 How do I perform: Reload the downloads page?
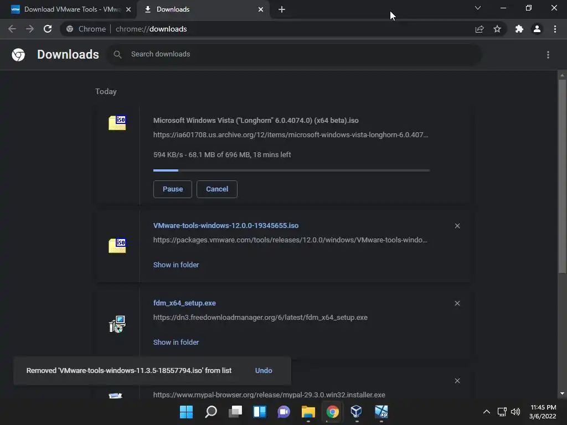coord(48,29)
